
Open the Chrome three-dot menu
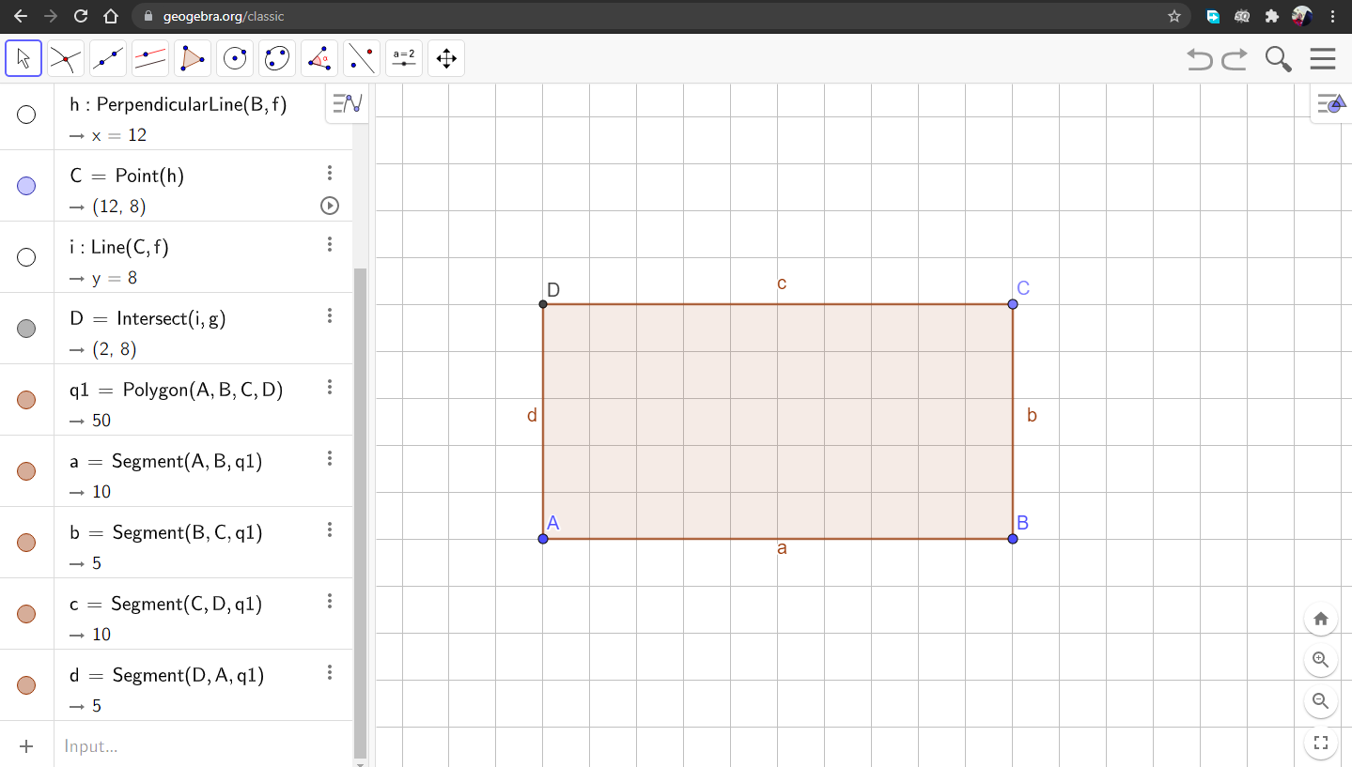click(x=1332, y=16)
